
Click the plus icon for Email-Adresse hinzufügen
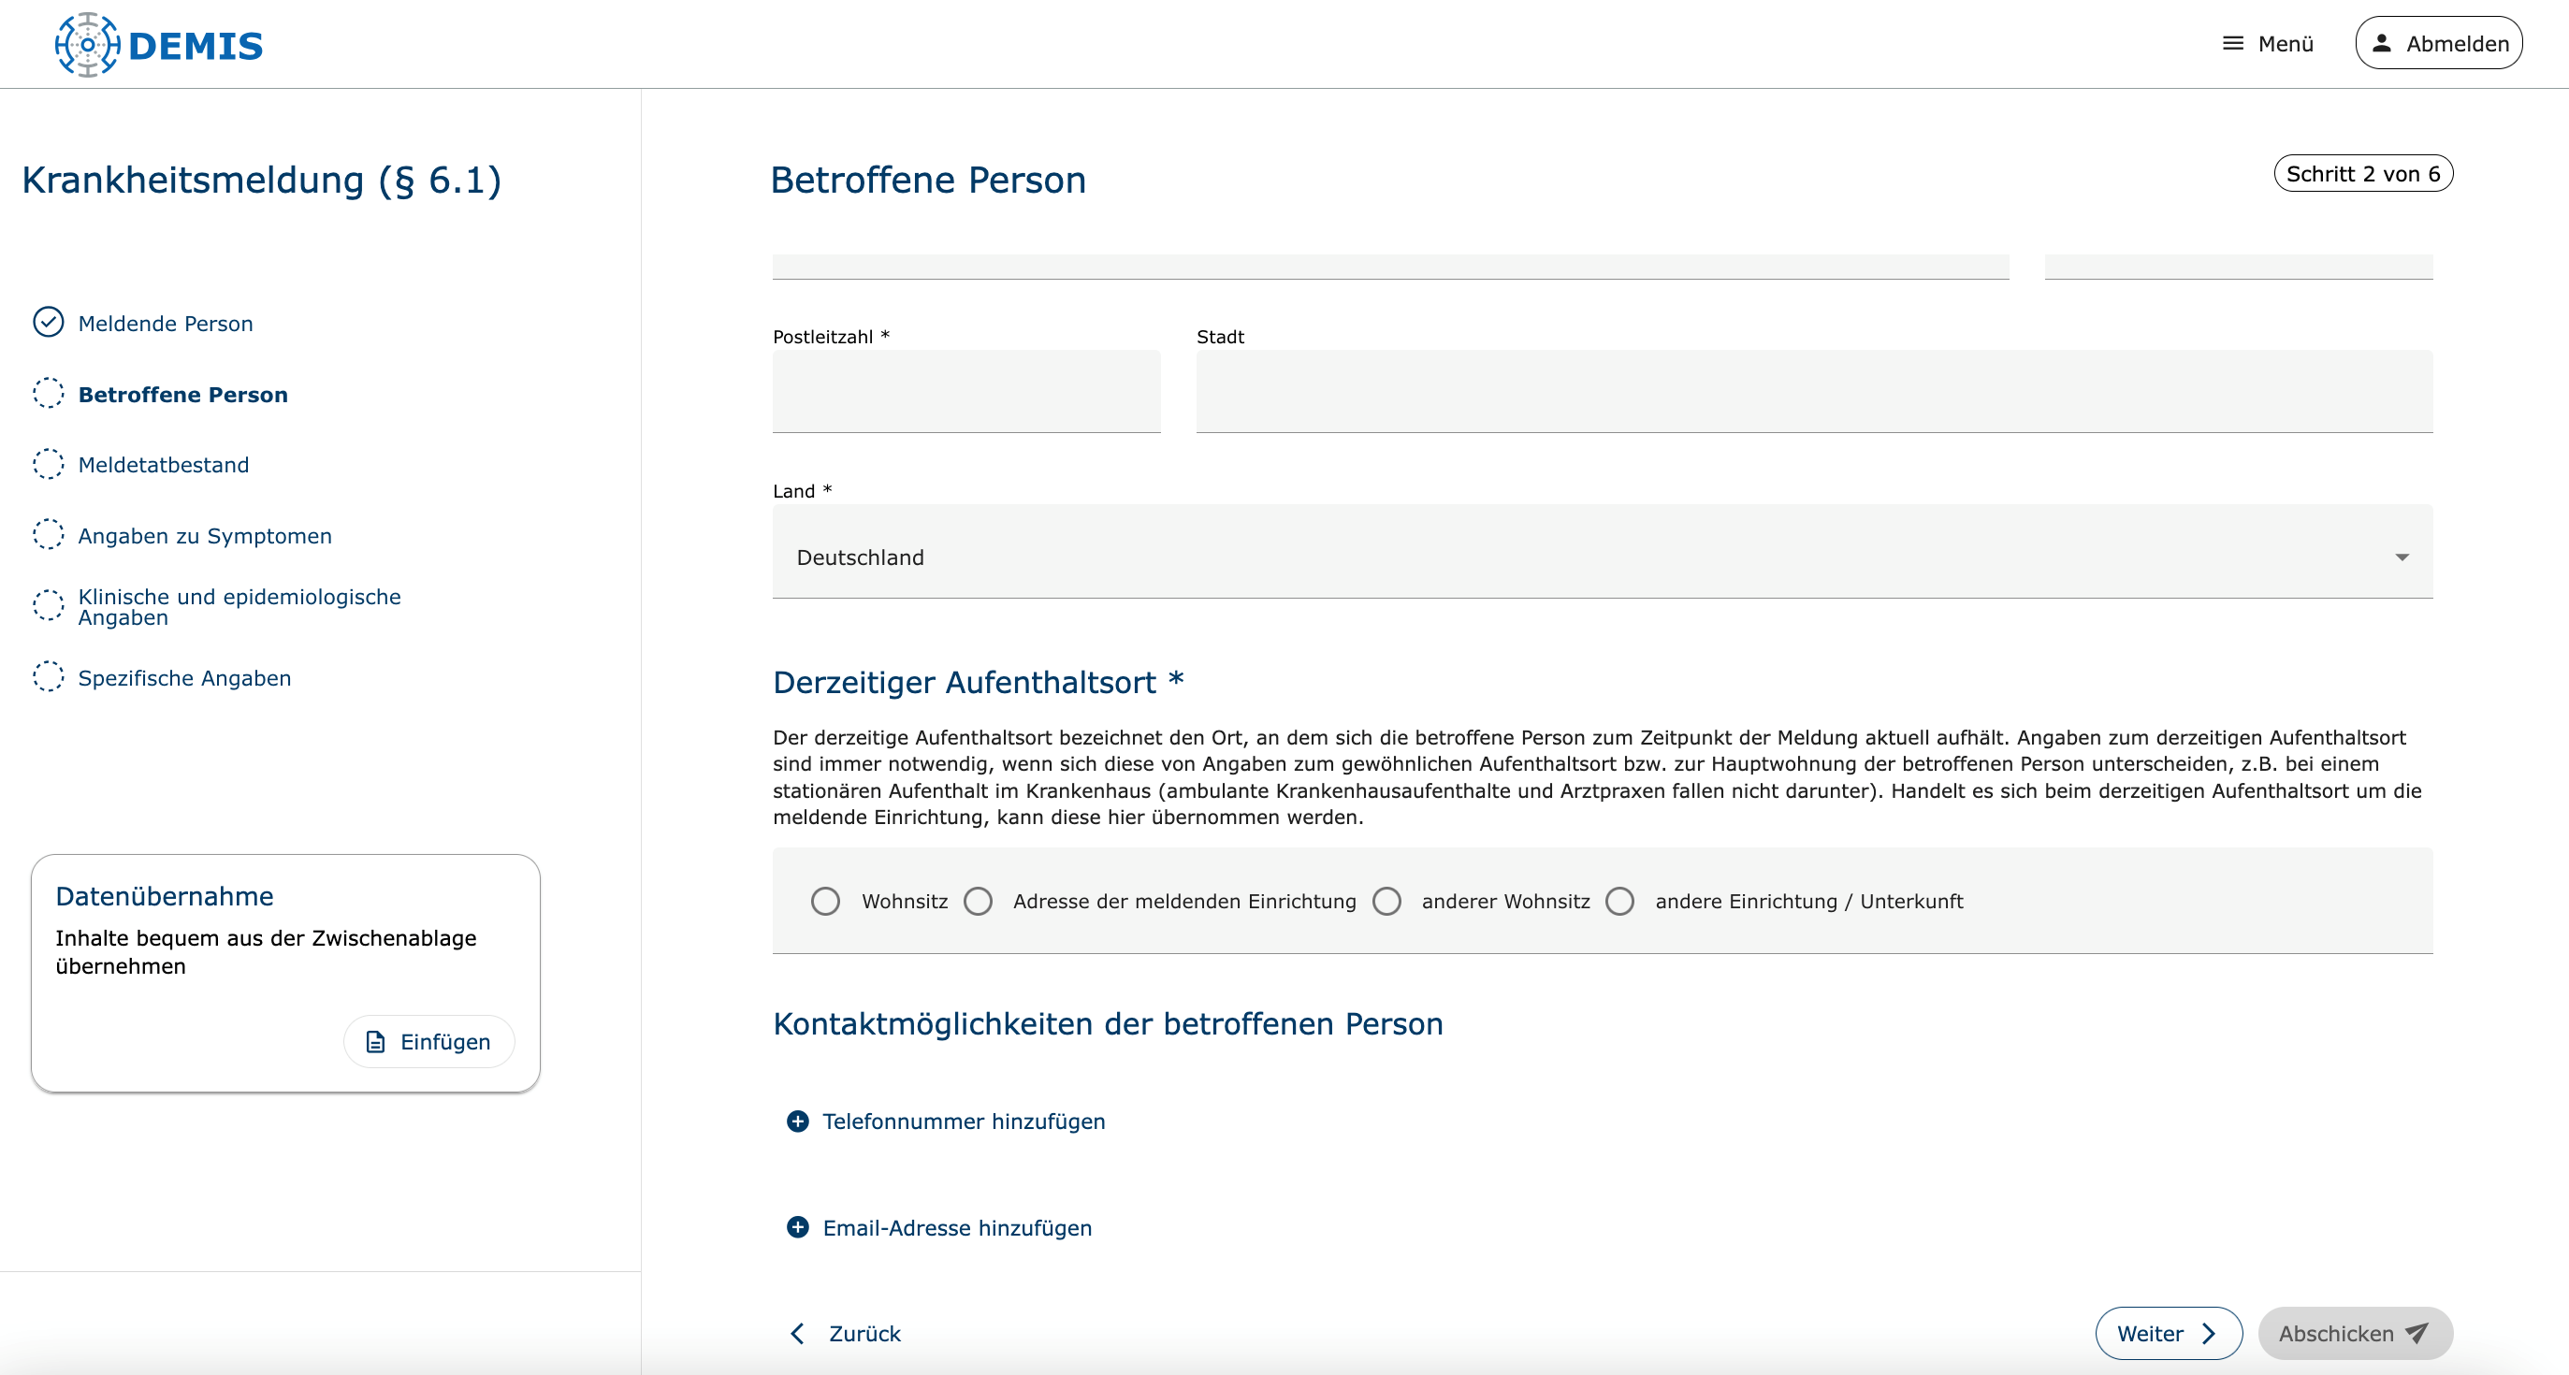(798, 1227)
